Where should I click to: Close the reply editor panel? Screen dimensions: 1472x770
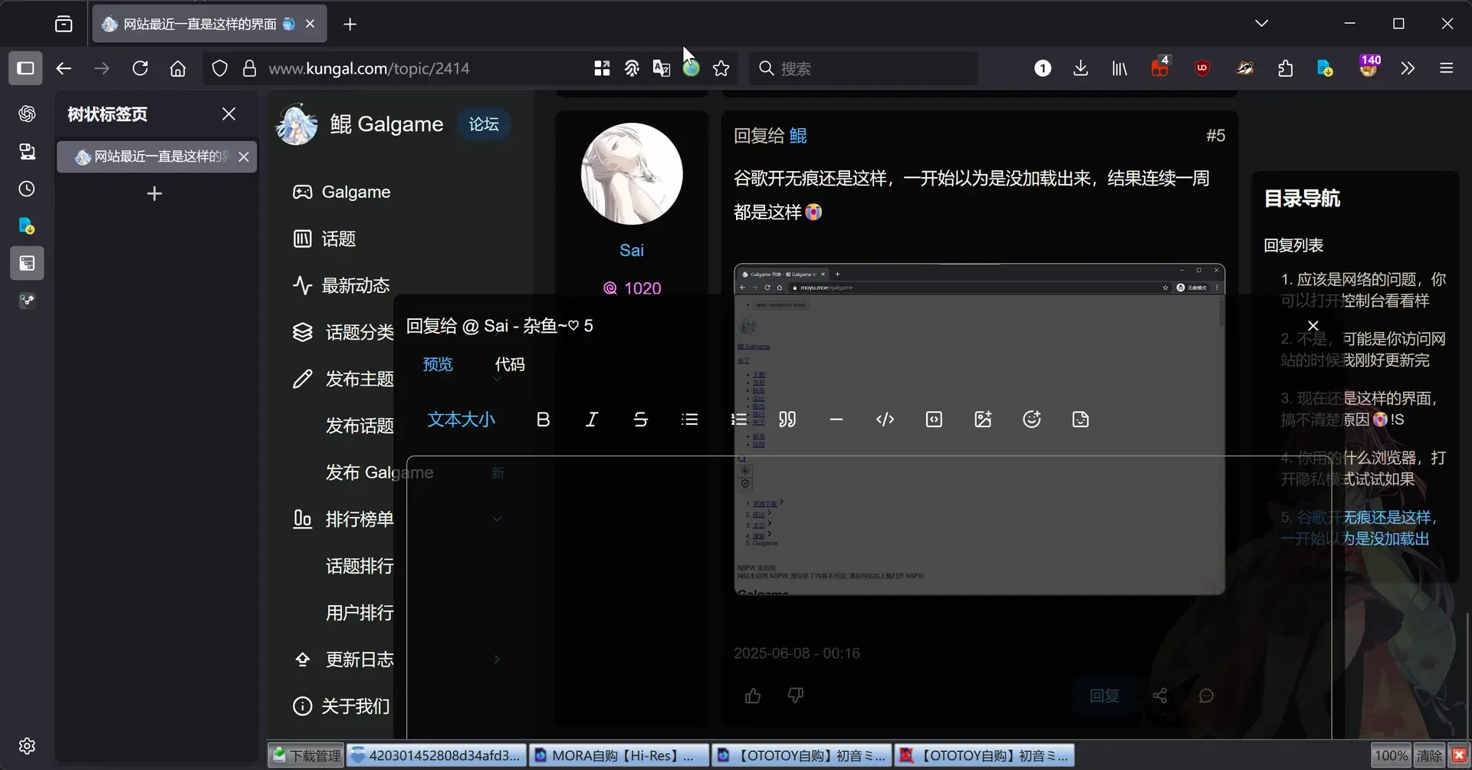(x=1313, y=325)
